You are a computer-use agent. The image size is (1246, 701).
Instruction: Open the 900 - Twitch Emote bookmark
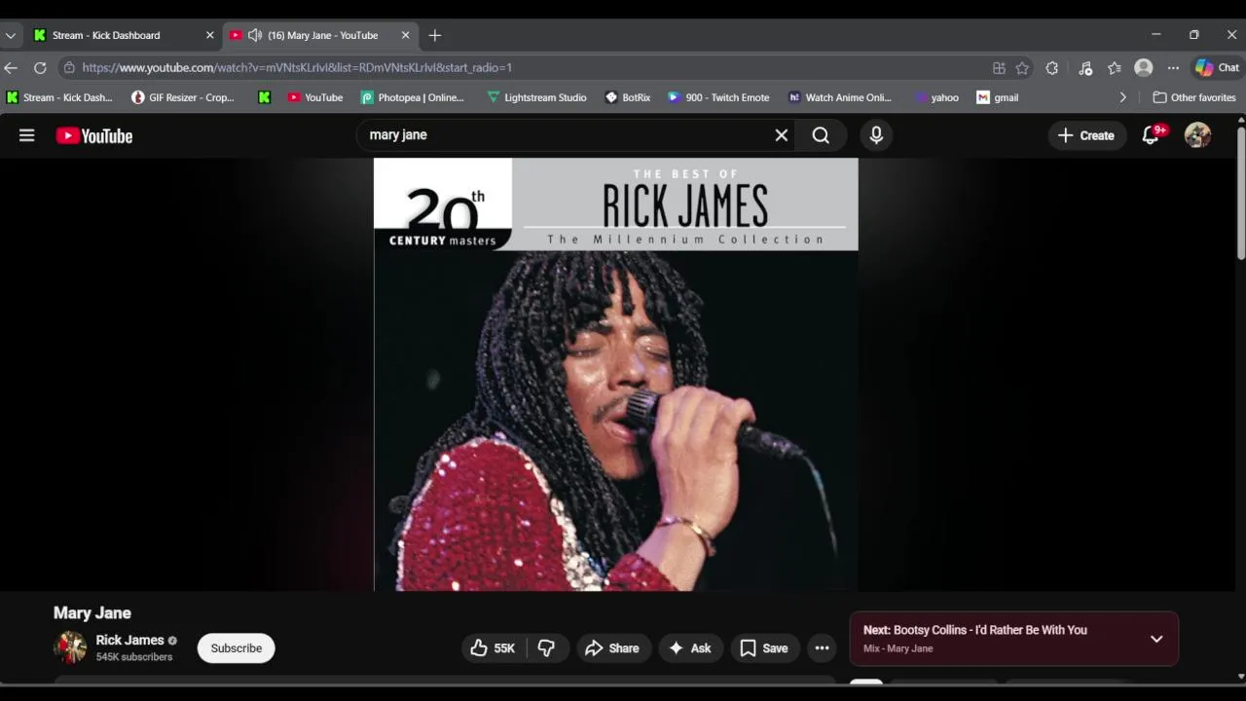point(718,97)
